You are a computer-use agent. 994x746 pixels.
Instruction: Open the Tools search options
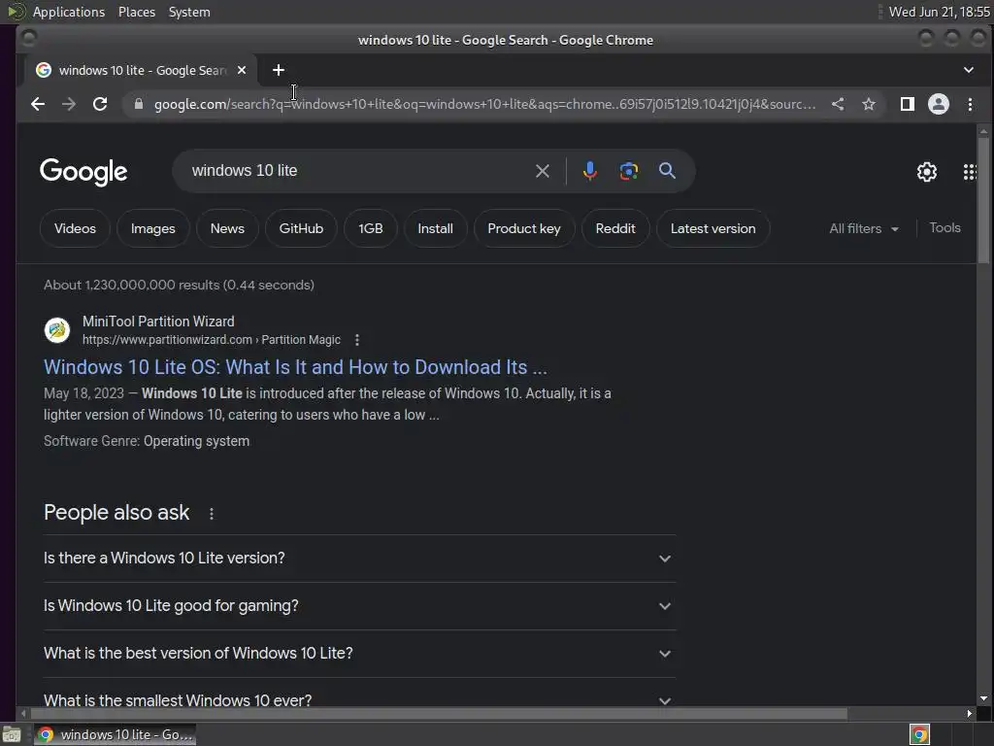pyautogui.click(x=944, y=227)
